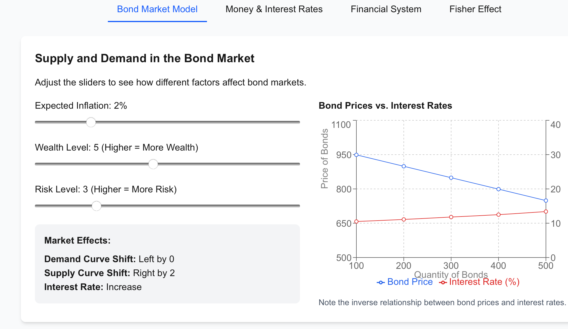Viewport: 568px width, 329px height.
Task: Click the Interest Rate legend marker icon
Action: (443, 282)
